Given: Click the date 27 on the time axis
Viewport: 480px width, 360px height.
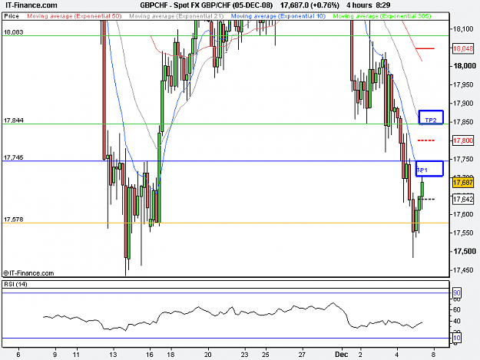Looking at the screenshot, I should click(x=302, y=355).
